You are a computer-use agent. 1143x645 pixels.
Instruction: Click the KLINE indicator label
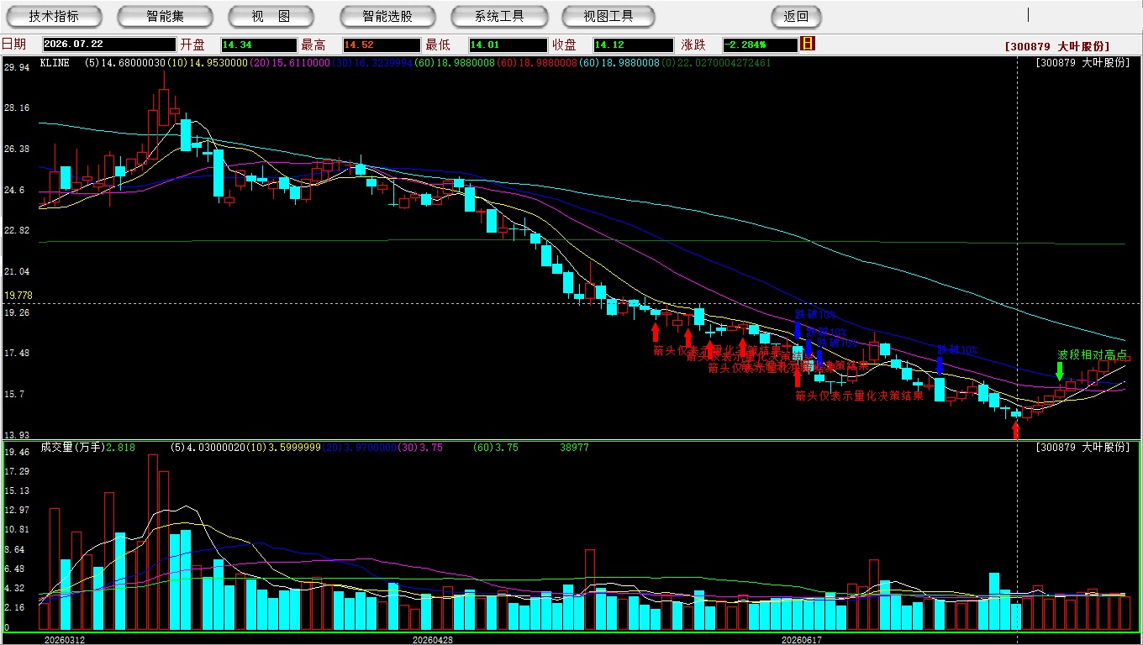coord(55,63)
